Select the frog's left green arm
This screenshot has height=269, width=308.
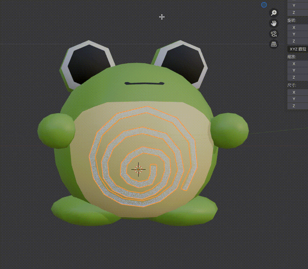(56, 130)
